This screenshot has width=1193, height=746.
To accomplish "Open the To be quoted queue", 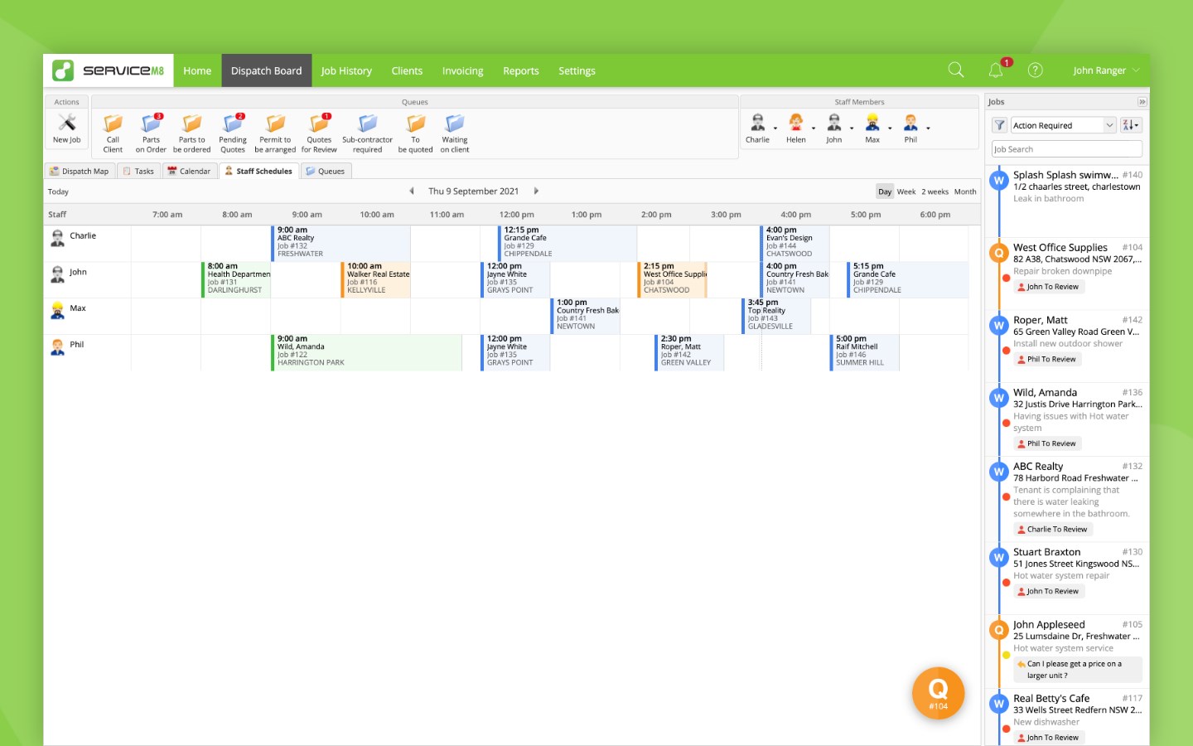I will coord(415,133).
